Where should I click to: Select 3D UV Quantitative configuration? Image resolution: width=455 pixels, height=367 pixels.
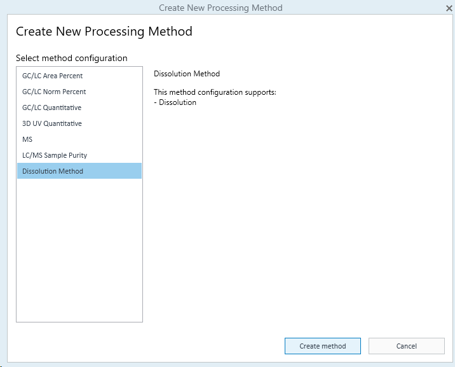click(51, 123)
